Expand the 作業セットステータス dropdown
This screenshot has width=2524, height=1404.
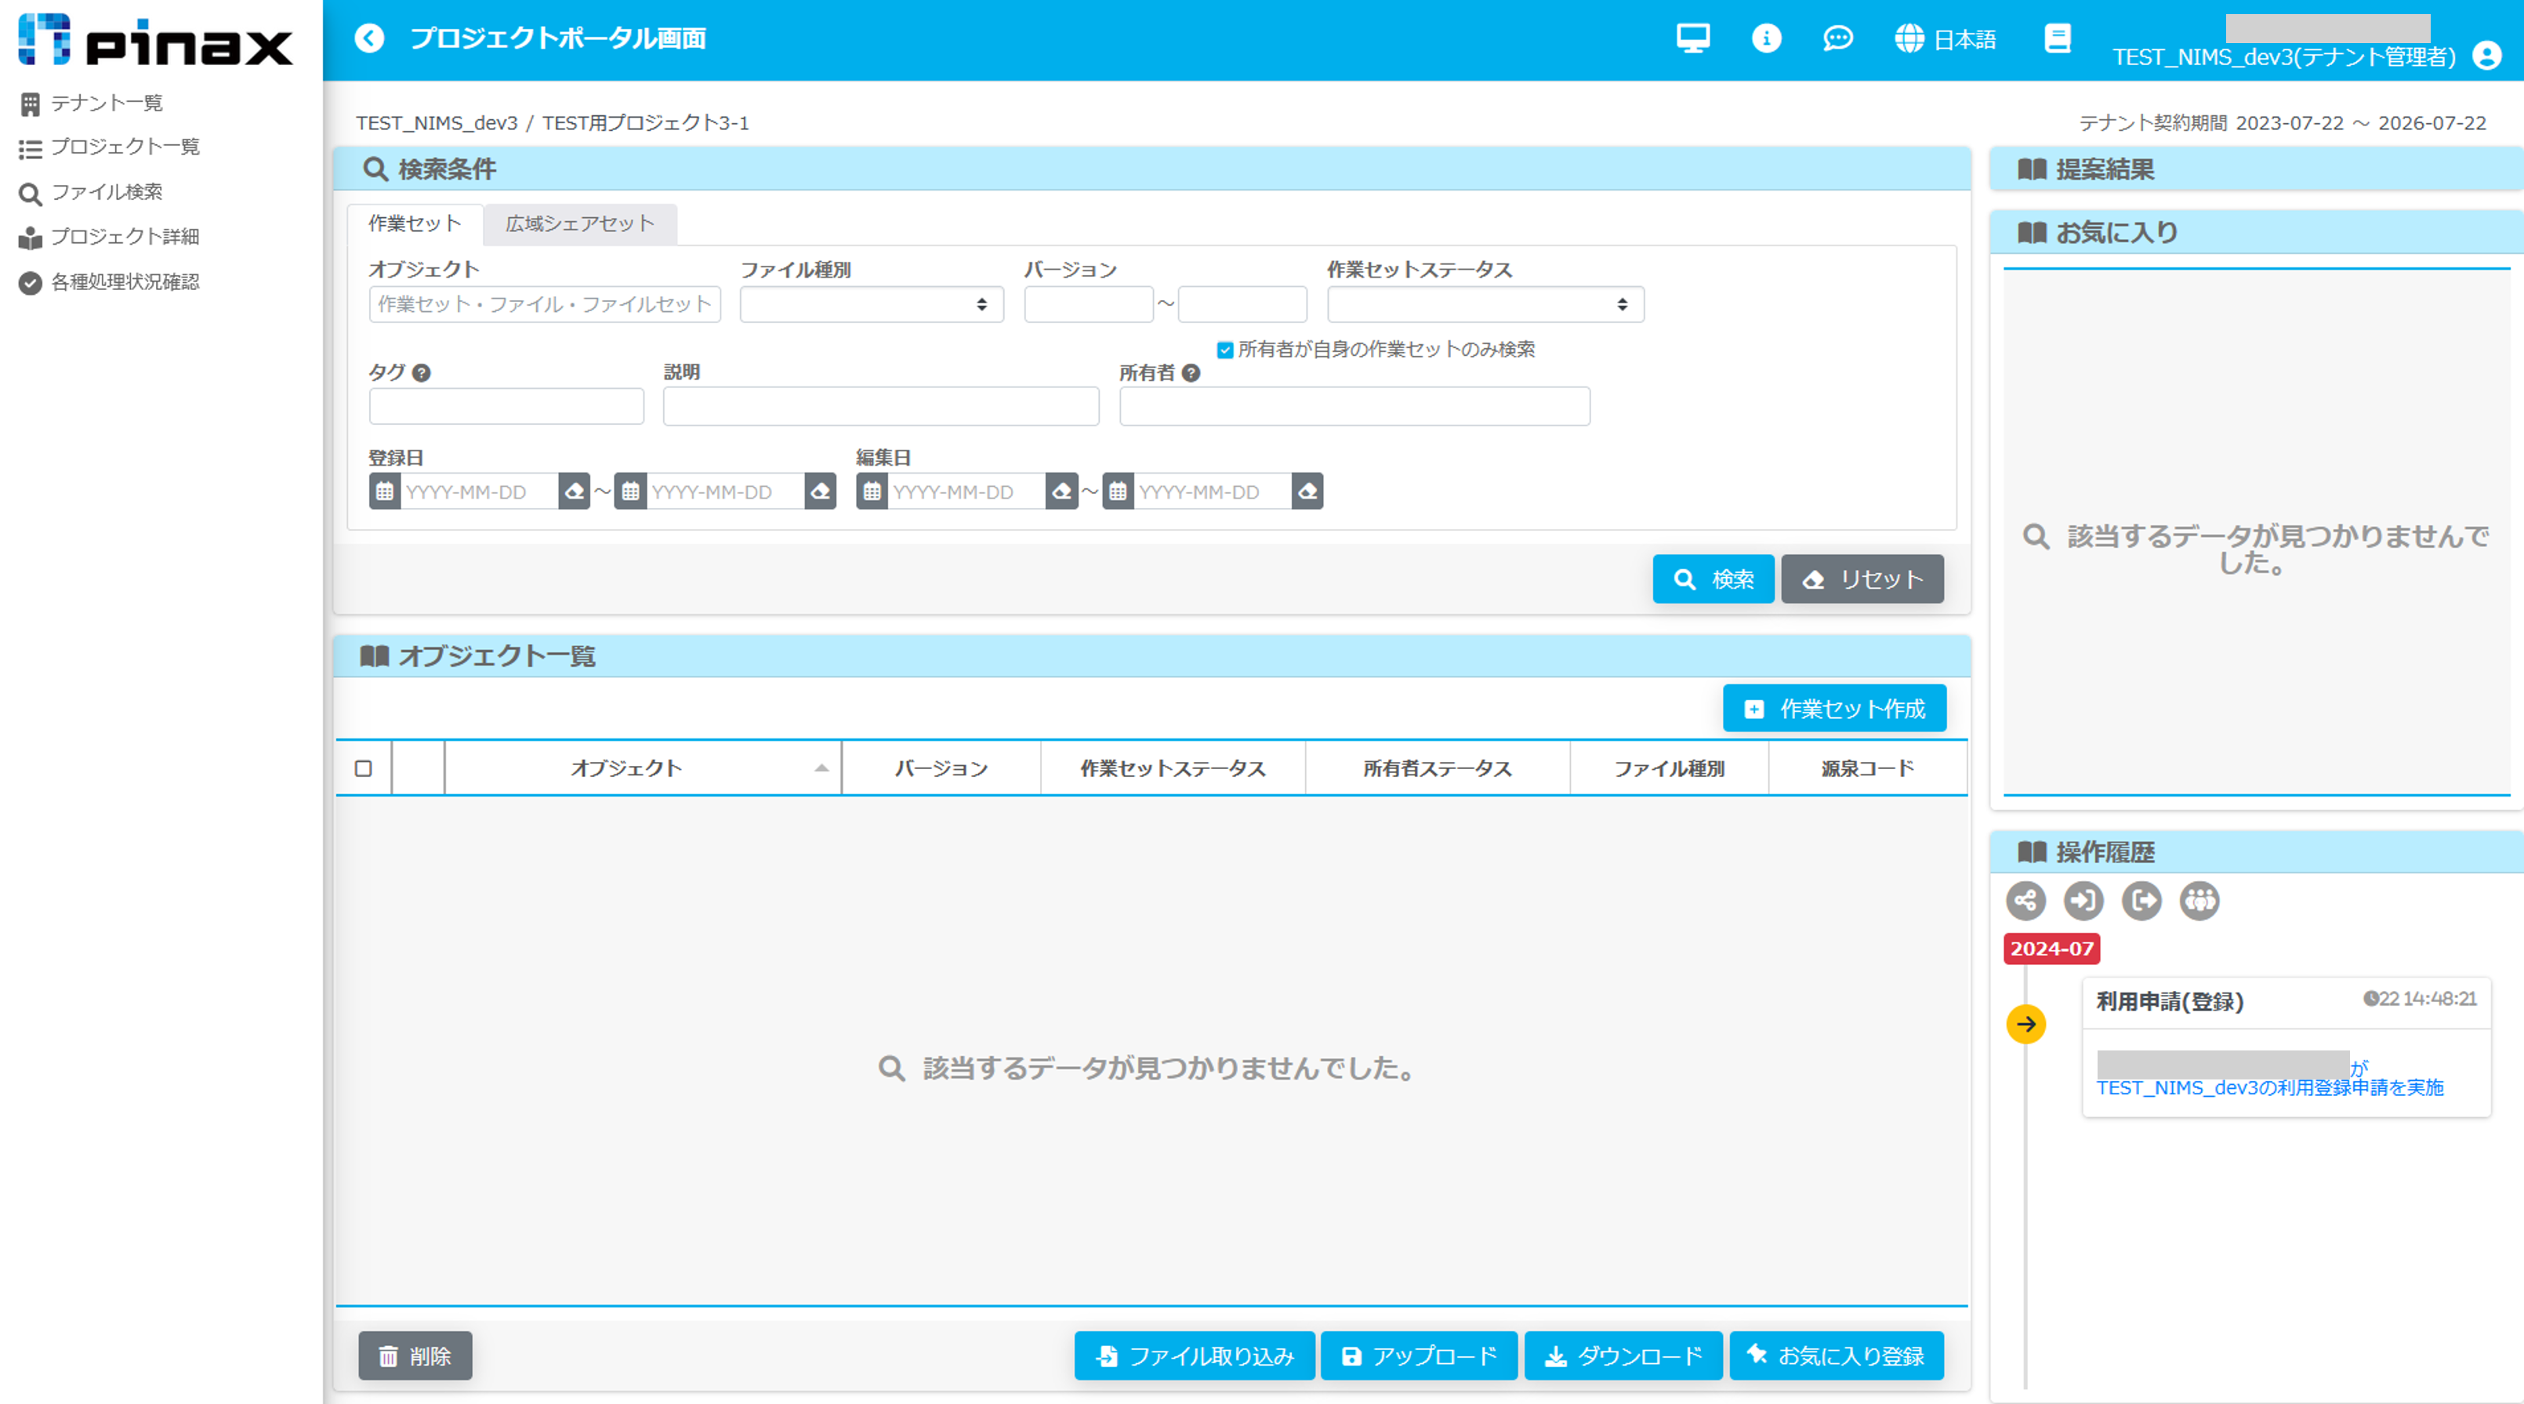tap(1485, 305)
